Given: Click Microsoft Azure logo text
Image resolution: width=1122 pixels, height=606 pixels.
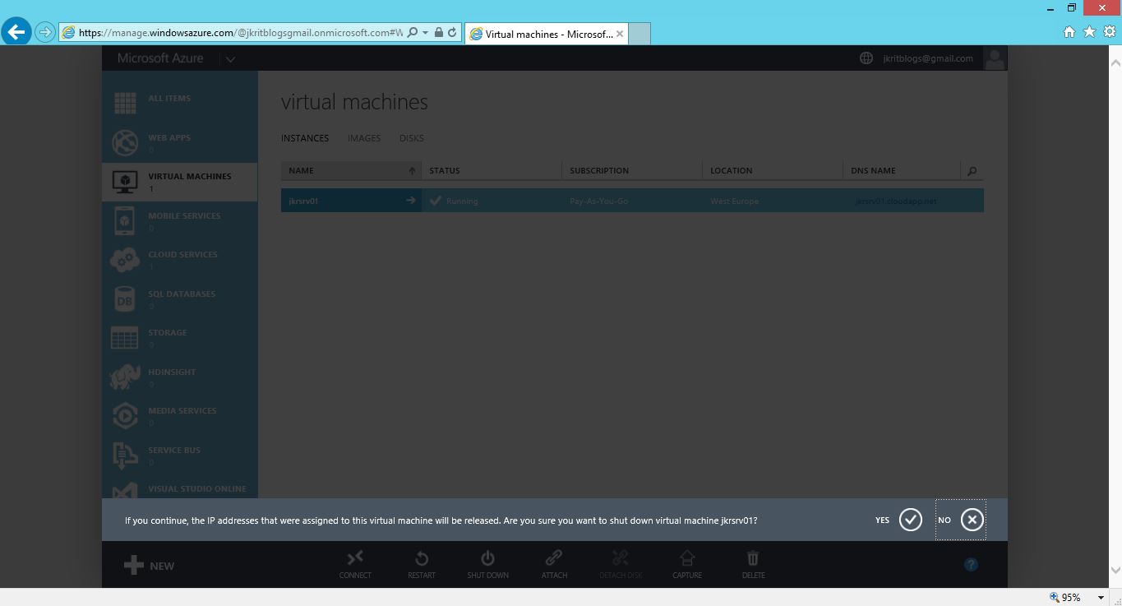Looking at the screenshot, I should [160, 58].
